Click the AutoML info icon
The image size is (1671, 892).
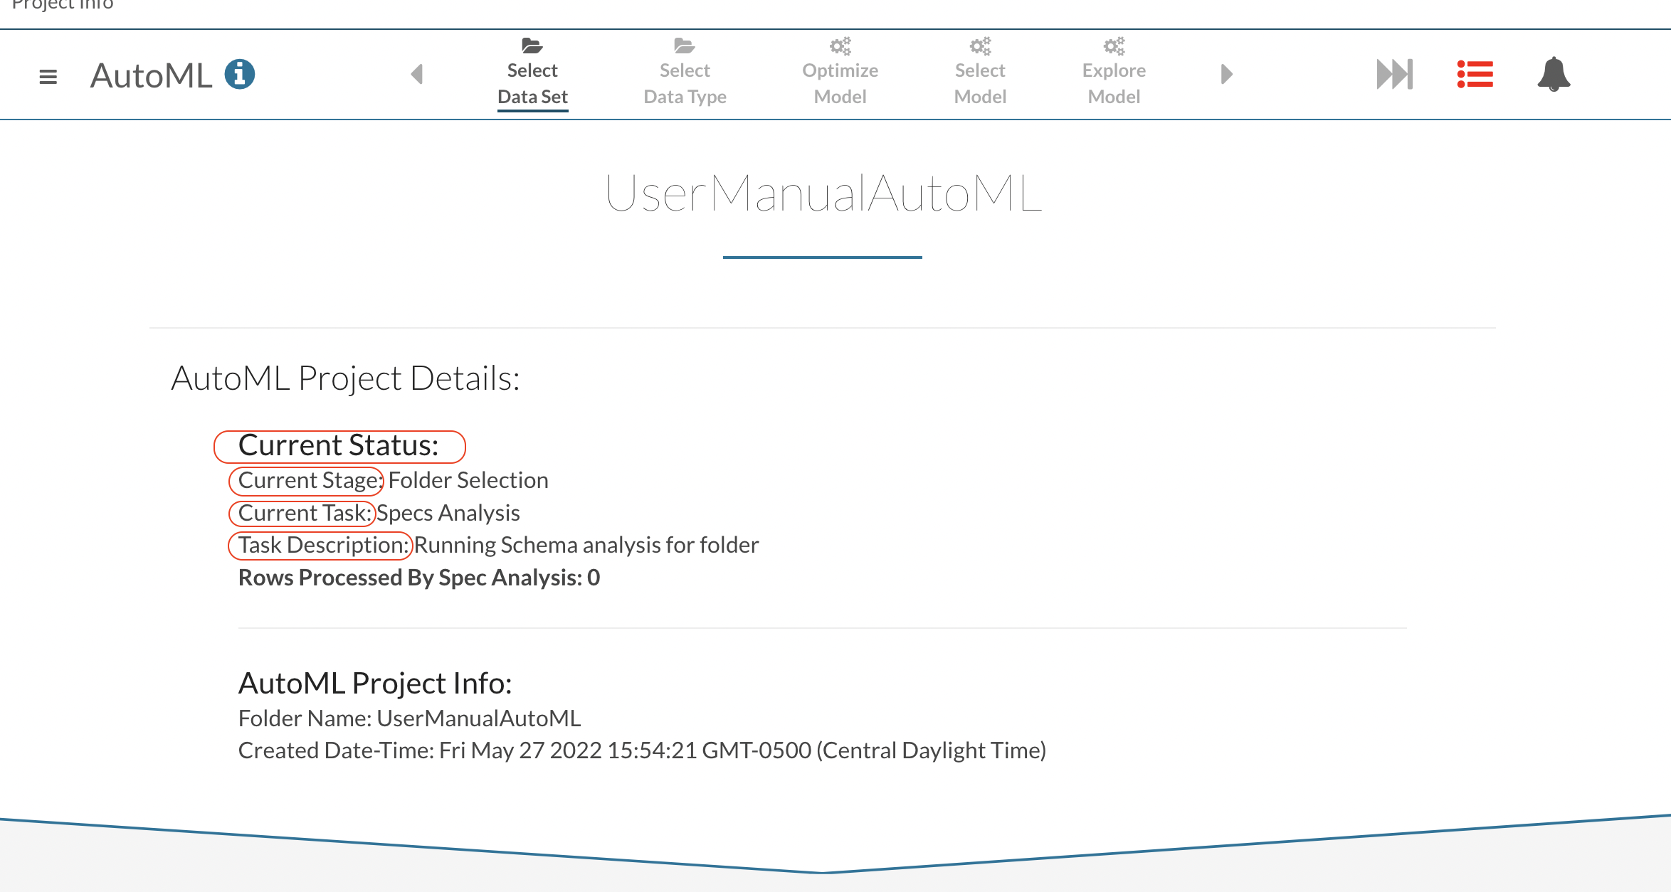click(240, 74)
